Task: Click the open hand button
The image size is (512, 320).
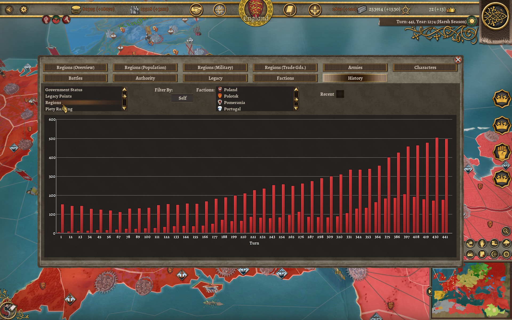Action: [482, 243]
